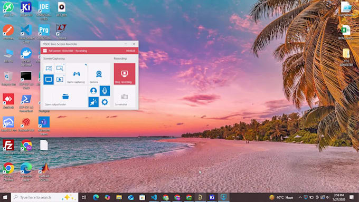Show hidden system tray icons chevron

pos(300,197)
